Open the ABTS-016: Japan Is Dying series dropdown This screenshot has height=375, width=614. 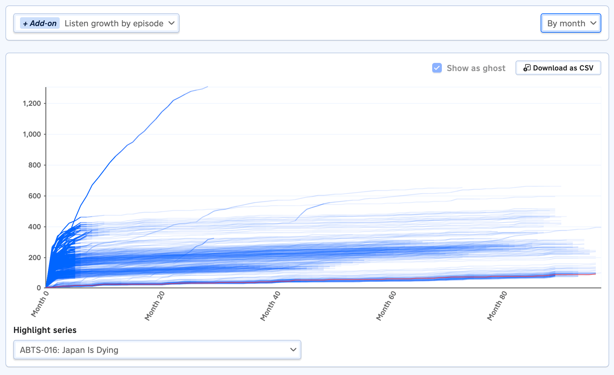click(x=156, y=350)
